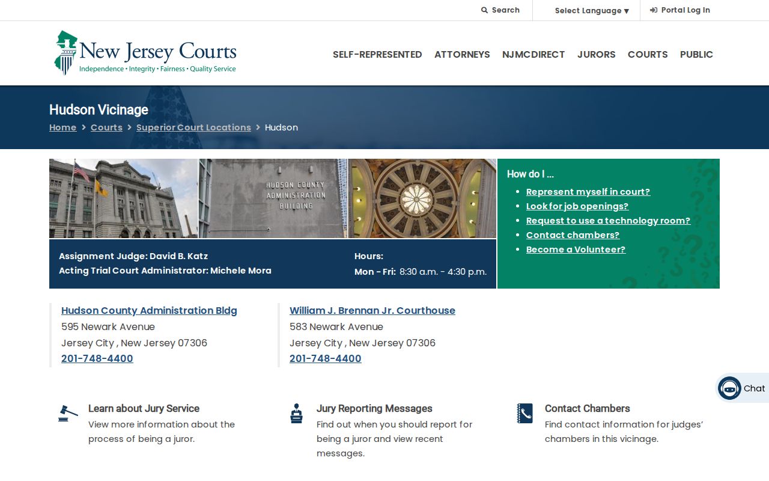Click the rotunda dome ceiling photo
769x481 pixels.
tap(422, 198)
